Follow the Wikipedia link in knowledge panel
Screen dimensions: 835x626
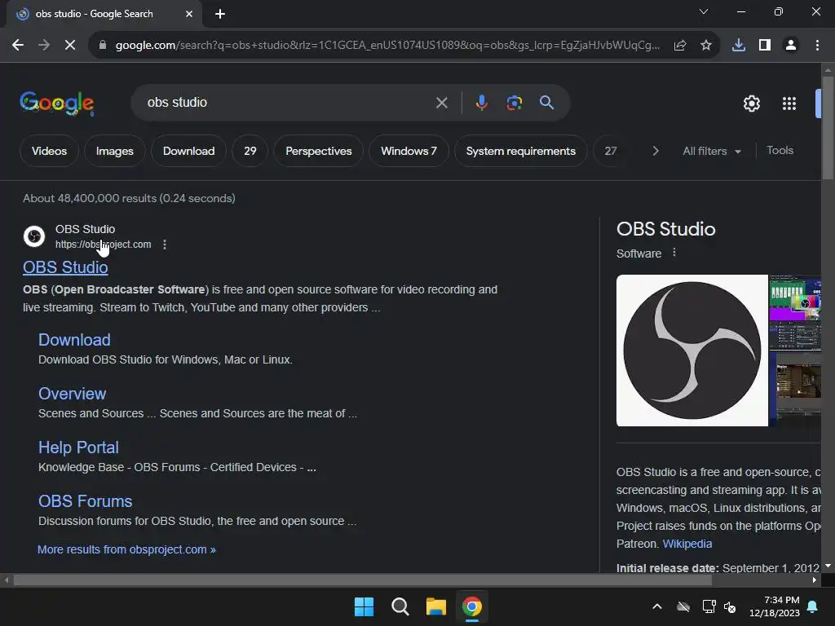(x=687, y=544)
